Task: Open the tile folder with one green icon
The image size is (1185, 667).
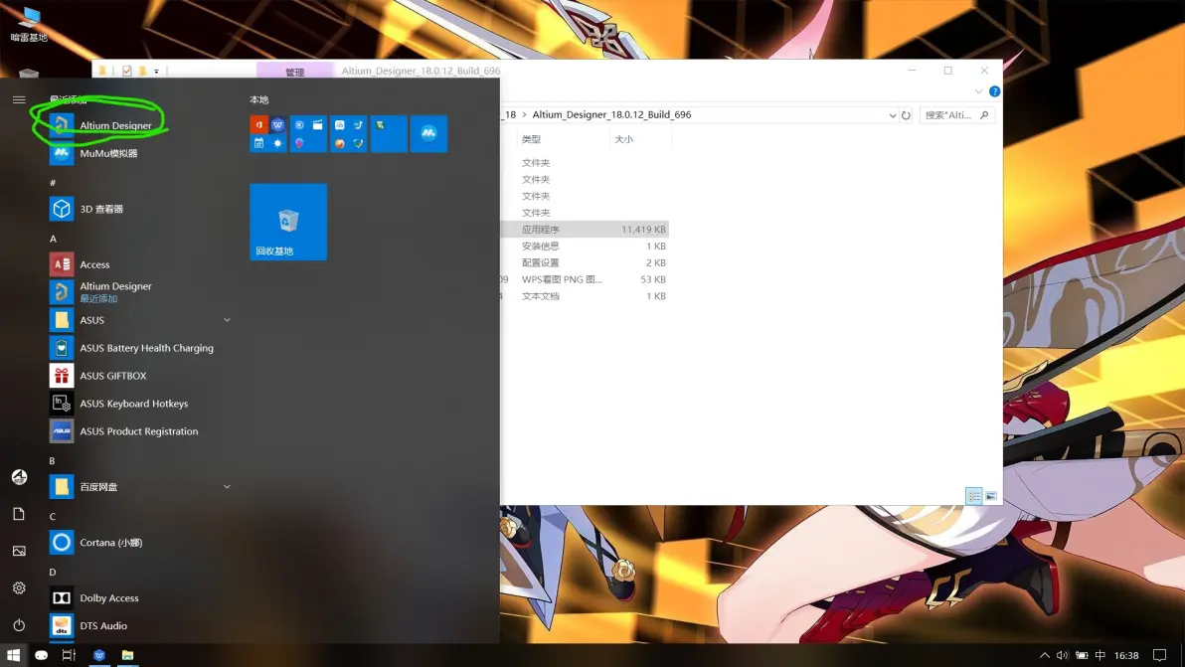Action: 389,134
